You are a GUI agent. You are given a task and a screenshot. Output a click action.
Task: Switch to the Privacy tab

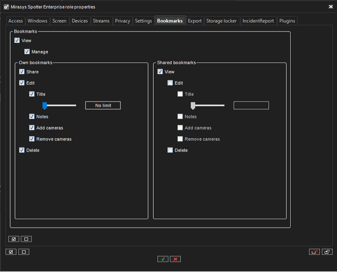[123, 21]
